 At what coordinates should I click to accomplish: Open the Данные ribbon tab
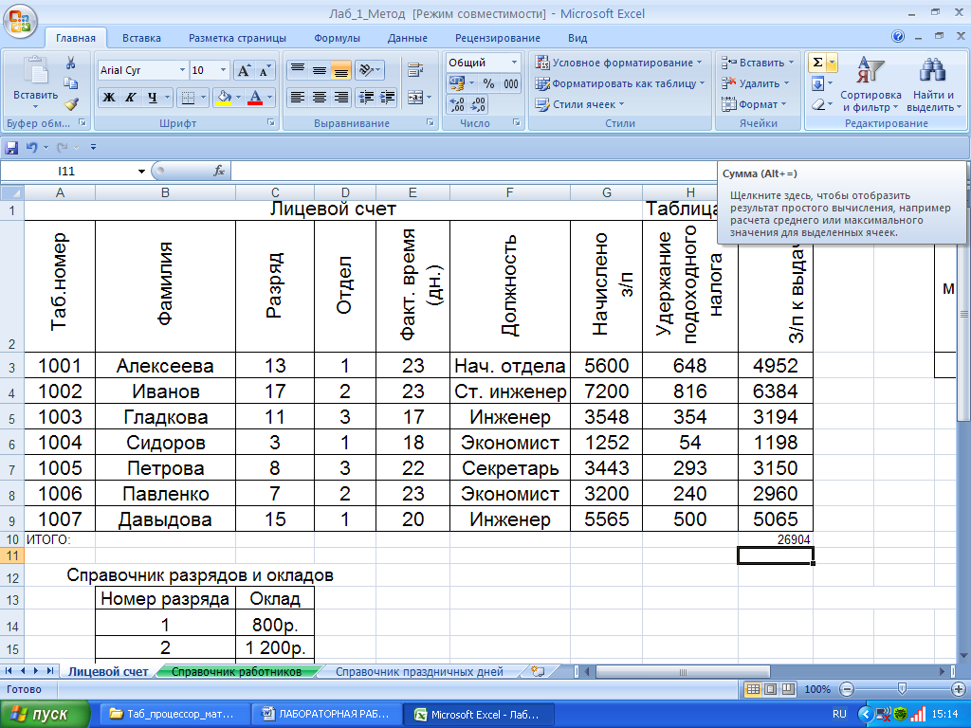pos(408,38)
